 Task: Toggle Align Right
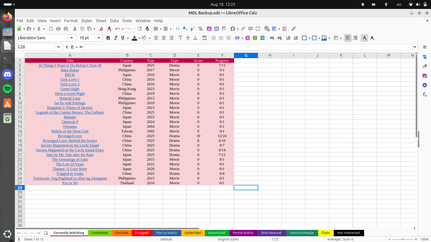point(171,38)
